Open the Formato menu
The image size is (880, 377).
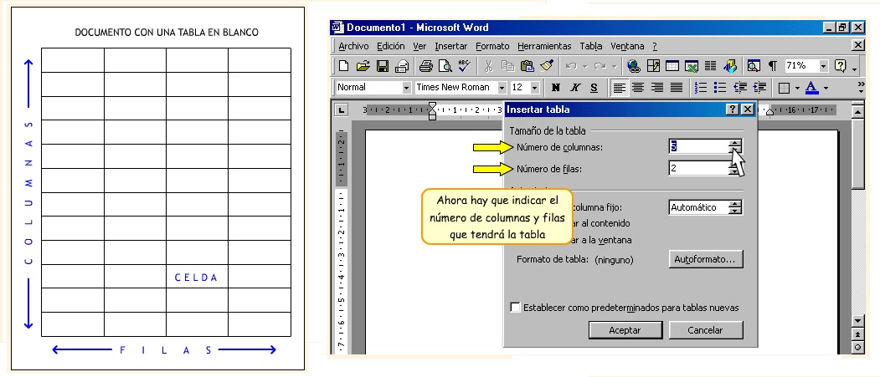click(x=493, y=46)
